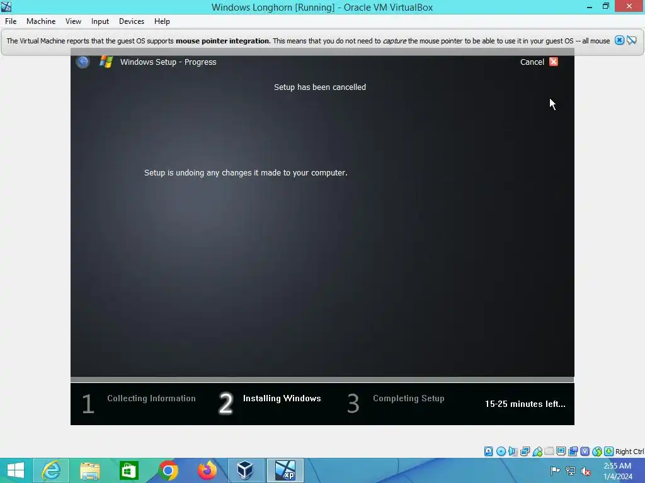
Task: Click the '15-25 minutes left...' text
Action: (525, 404)
